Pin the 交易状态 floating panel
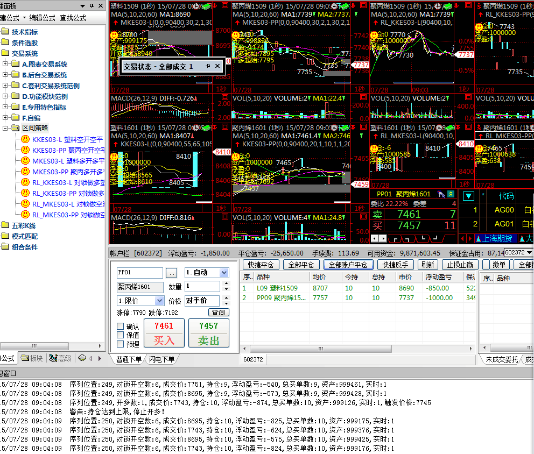The width and height of the screenshot is (534, 454). pos(207,66)
